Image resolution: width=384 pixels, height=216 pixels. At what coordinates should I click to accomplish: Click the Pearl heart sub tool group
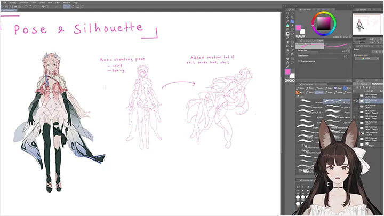(x=338, y=89)
